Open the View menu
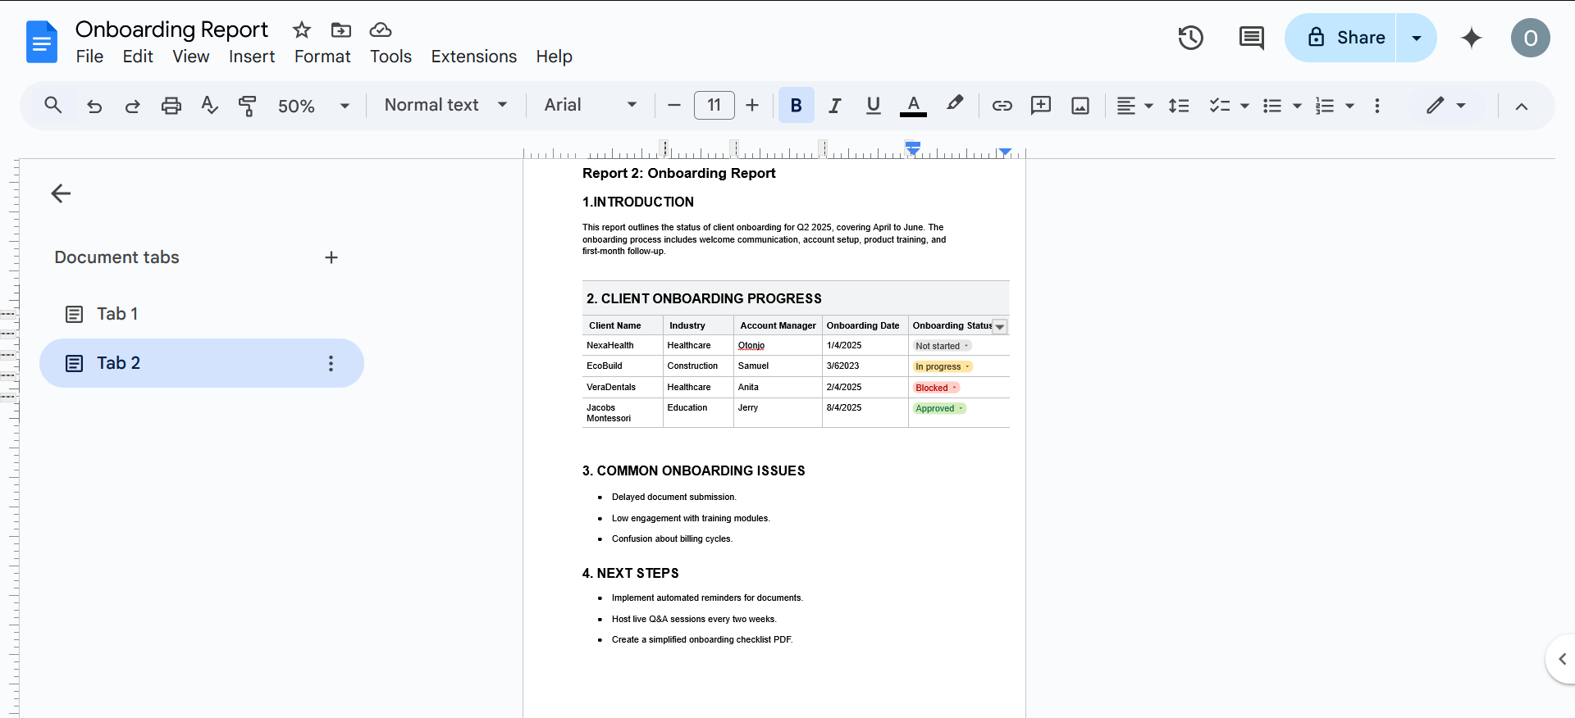The image size is (1575, 718). [190, 57]
